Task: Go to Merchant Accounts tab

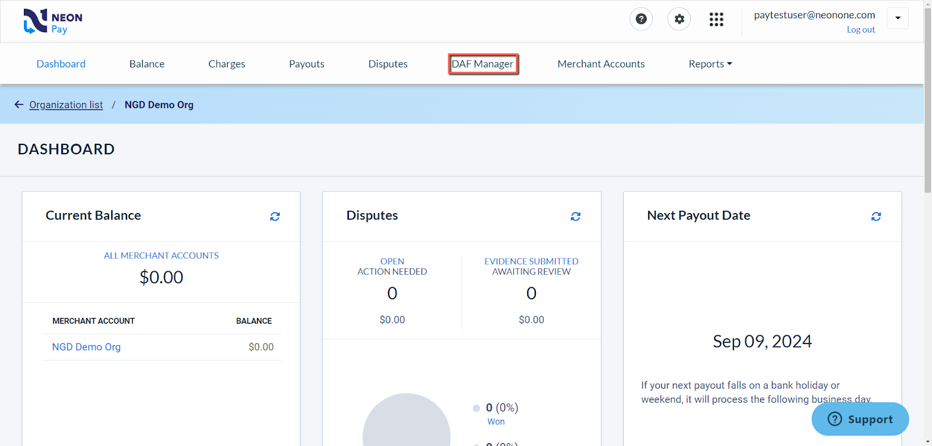Action: 601,64
